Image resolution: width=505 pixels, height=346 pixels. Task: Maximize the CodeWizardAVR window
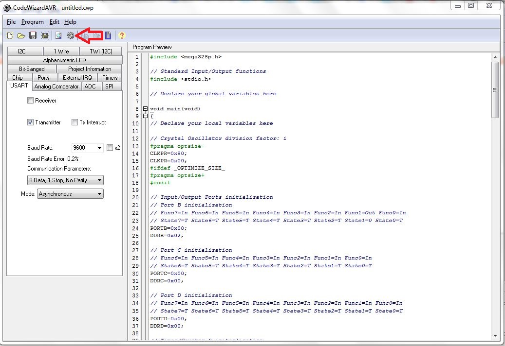pos(471,5)
